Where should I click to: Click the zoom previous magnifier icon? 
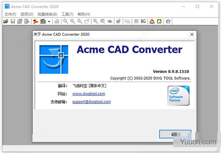[x=102, y=21]
